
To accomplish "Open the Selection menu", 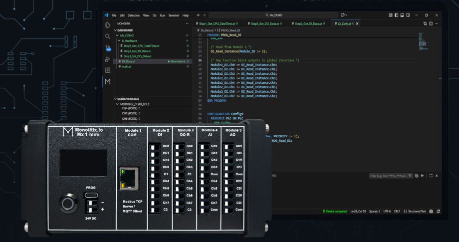I will [134, 15].
